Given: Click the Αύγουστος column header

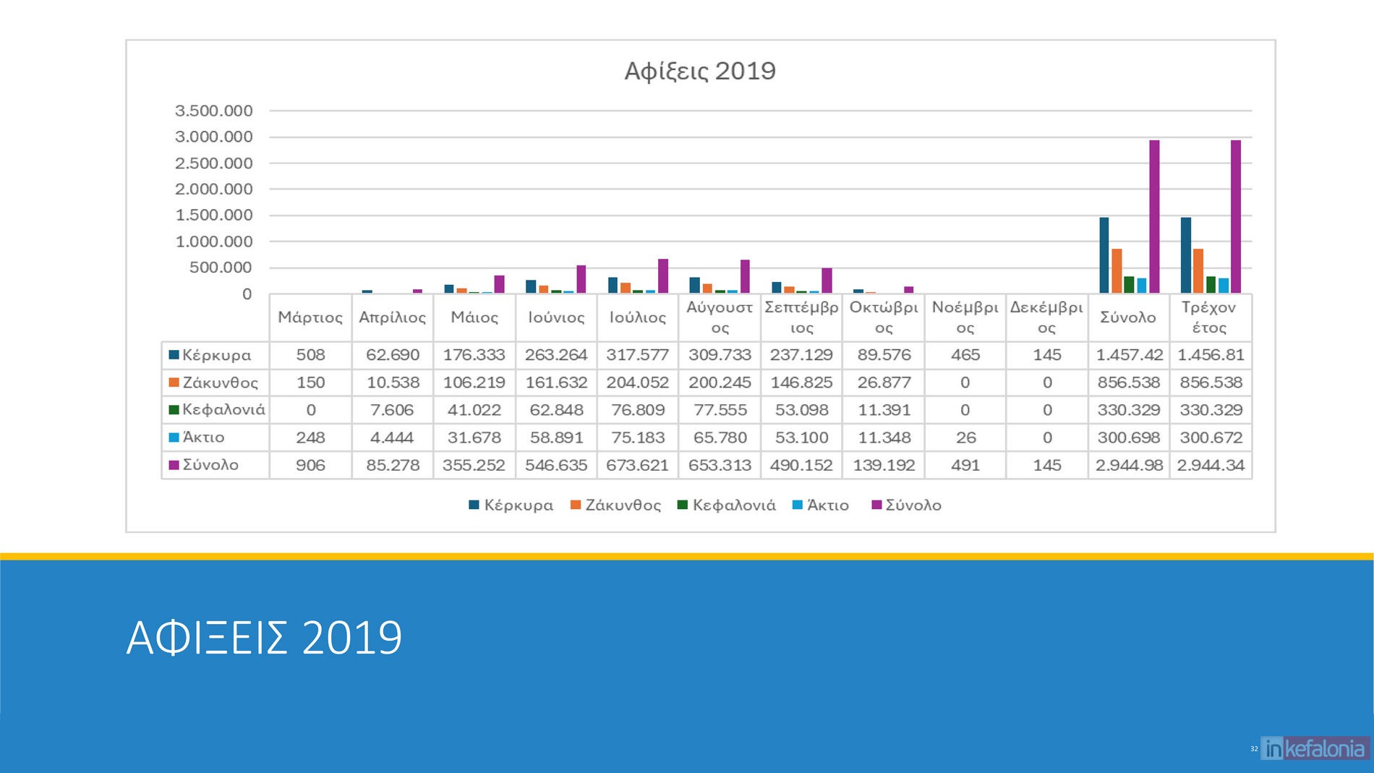Looking at the screenshot, I should [x=720, y=317].
